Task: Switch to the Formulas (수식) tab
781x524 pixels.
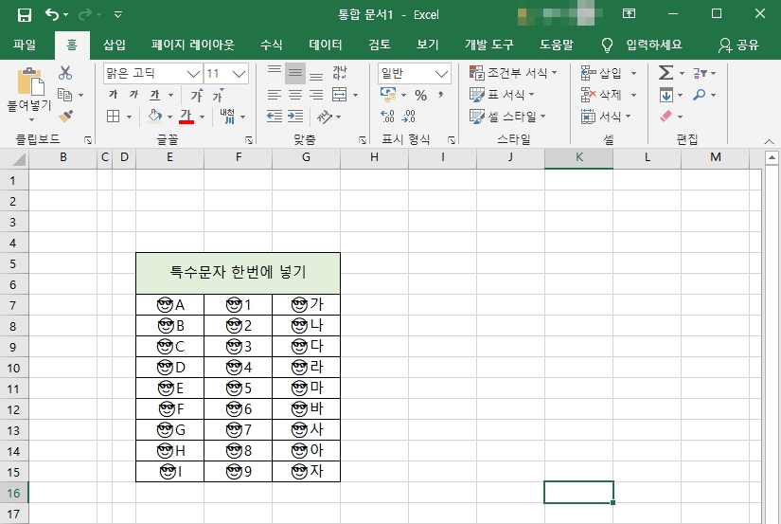Action: [272, 45]
